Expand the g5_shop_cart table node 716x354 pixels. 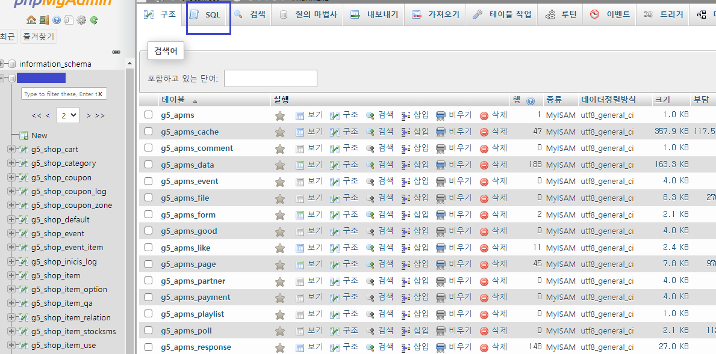click(x=11, y=150)
